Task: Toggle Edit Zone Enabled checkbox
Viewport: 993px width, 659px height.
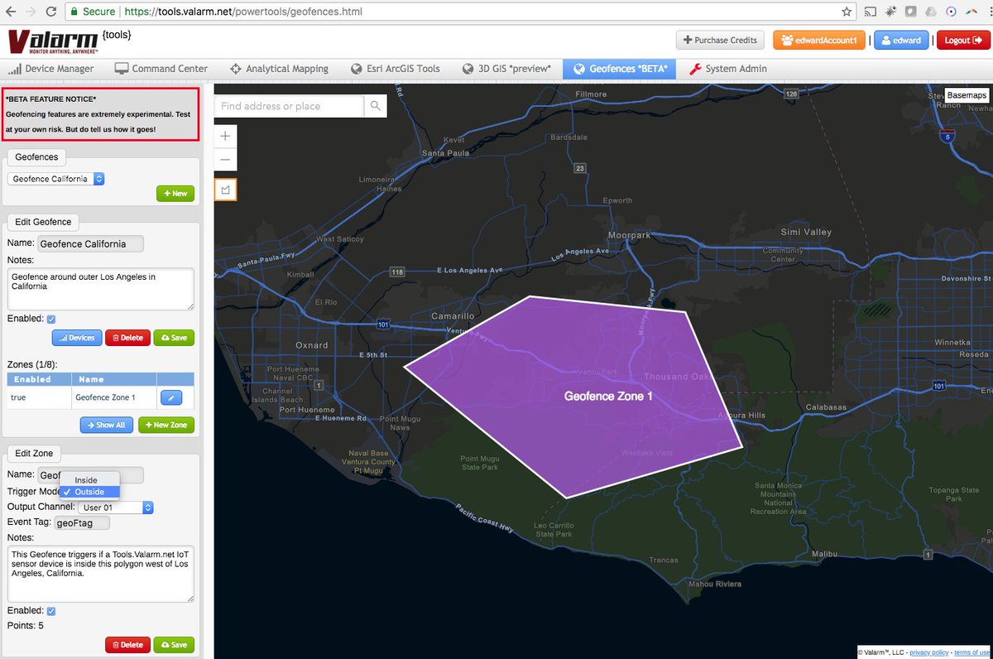Action: pyautogui.click(x=51, y=611)
